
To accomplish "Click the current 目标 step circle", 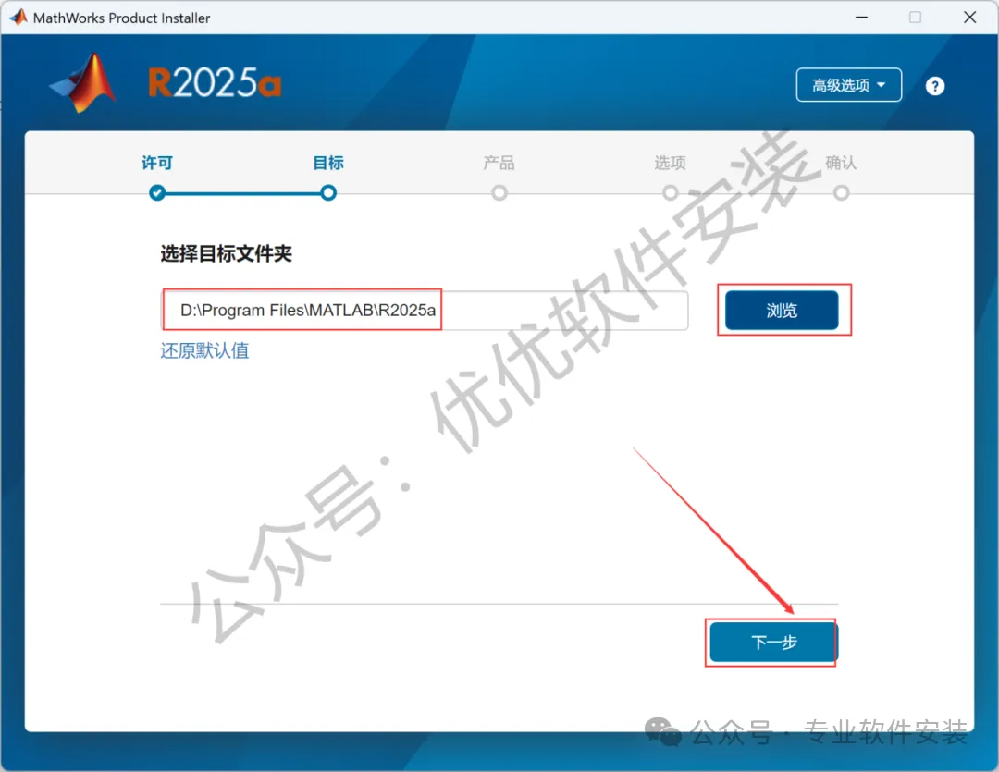I will pos(328,192).
